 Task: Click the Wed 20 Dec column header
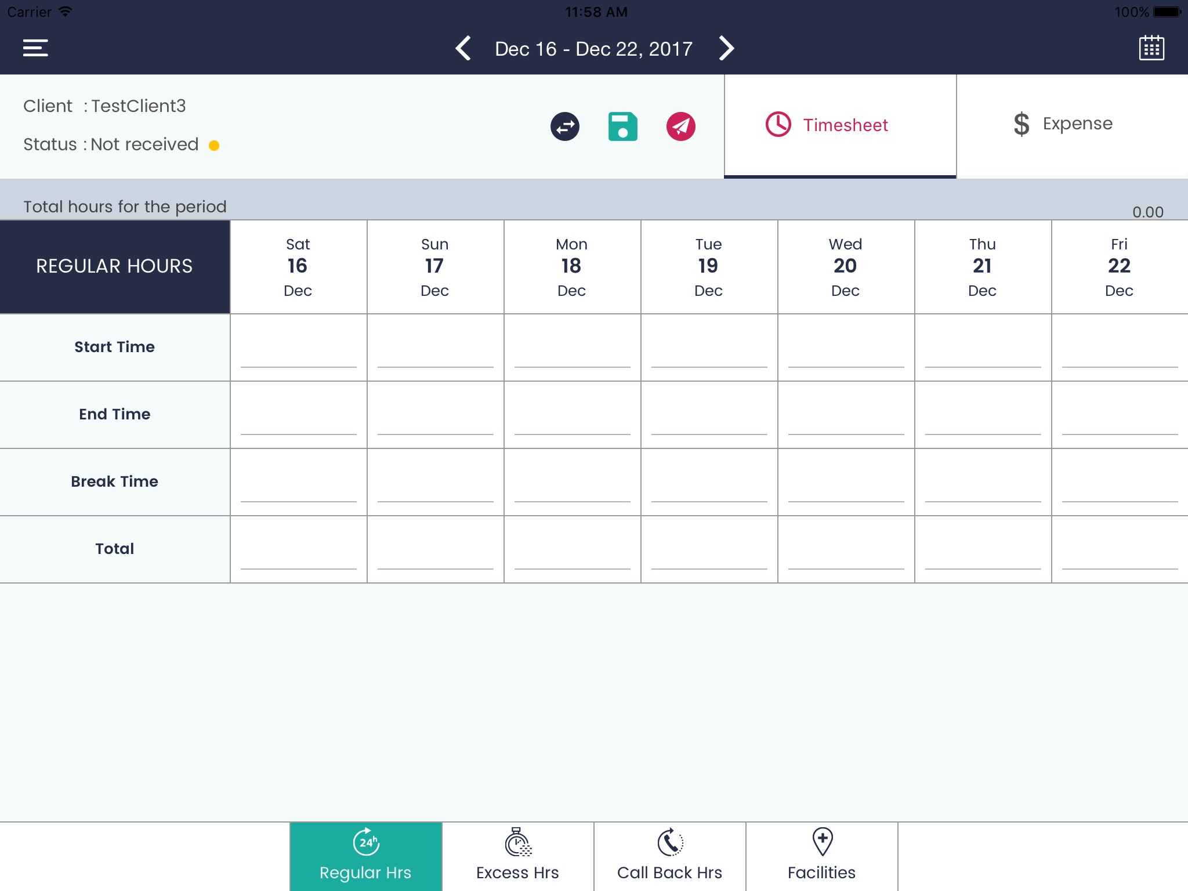pyautogui.click(x=846, y=267)
